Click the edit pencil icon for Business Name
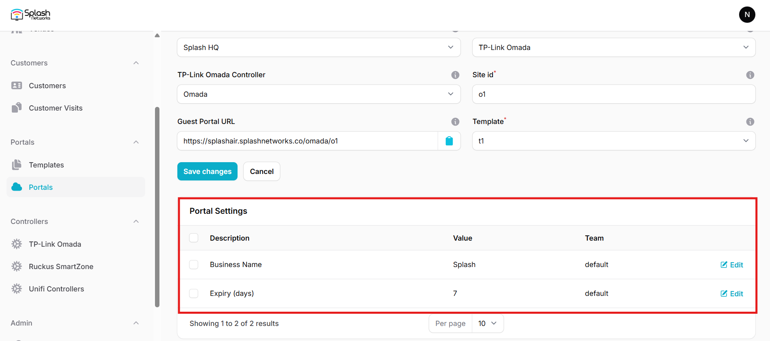The width and height of the screenshot is (770, 341). pos(724,265)
